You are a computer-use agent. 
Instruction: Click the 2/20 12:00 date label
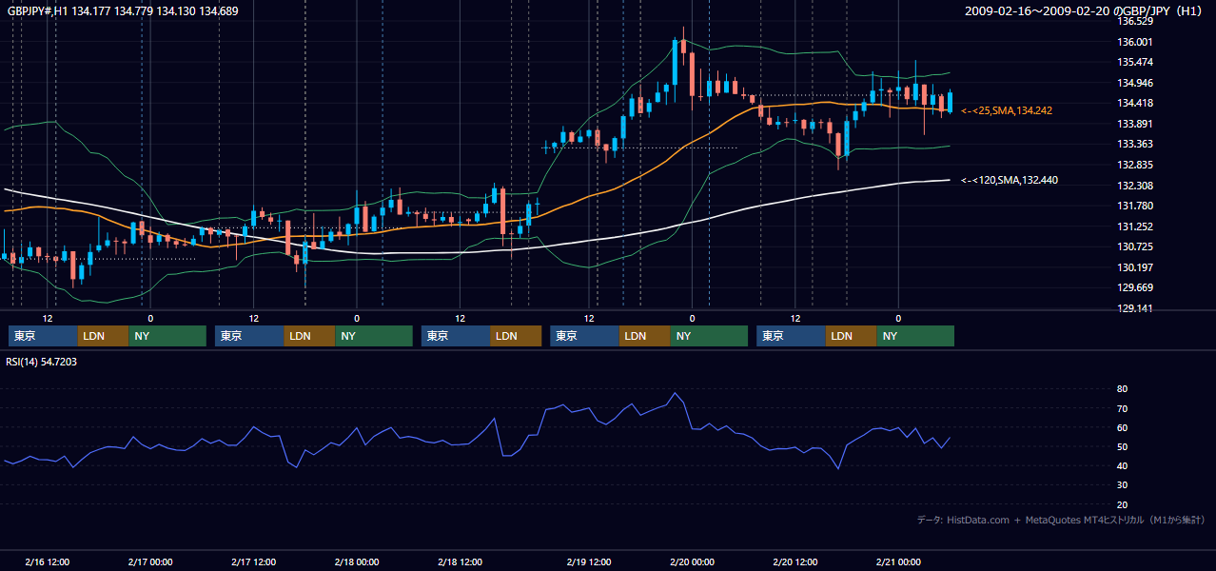click(x=794, y=561)
